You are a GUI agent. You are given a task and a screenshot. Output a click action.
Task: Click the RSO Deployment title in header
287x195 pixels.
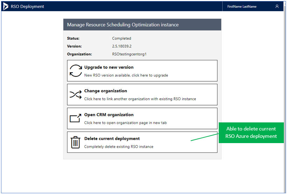pos(28,6)
